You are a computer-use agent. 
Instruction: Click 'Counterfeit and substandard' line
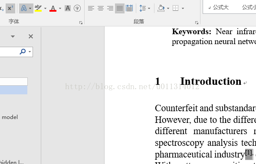(205, 108)
